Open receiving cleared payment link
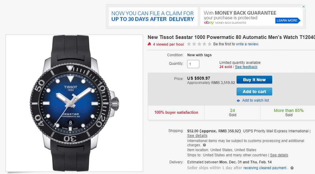This screenshot has width=315, height=174. pos(265,168)
